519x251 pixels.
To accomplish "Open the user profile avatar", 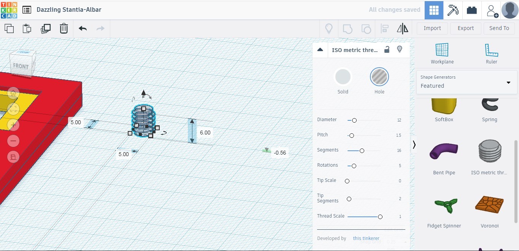I will pyautogui.click(x=510, y=10).
